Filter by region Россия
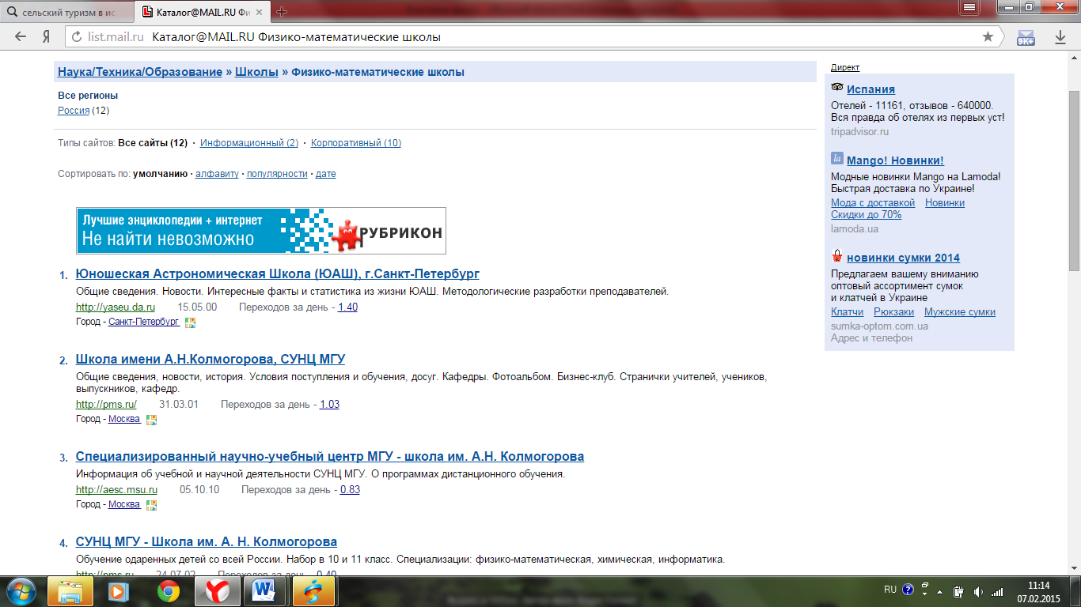Screen dimensions: 1081x607 (x=74, y=111)
